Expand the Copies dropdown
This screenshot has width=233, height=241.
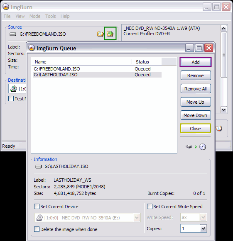click(203, 229)
